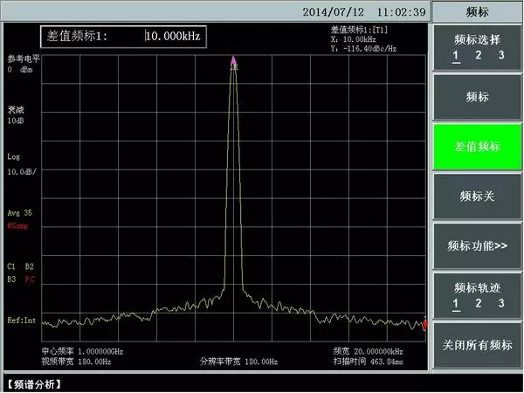This screenshot has height=393, width=524.
Task: Click the red FC status indicator
Action: click(x=30, y=279)
